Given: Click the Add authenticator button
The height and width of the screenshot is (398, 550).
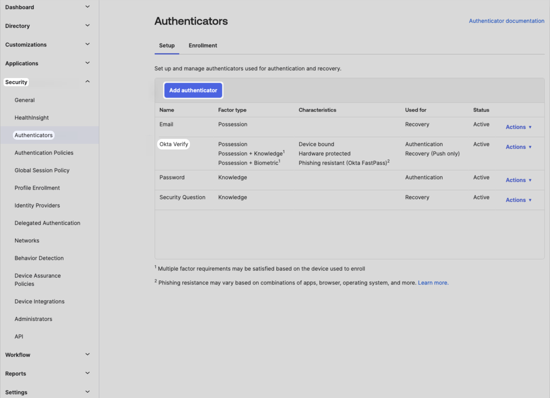Looking at the screenshot, I should point(193,90).
